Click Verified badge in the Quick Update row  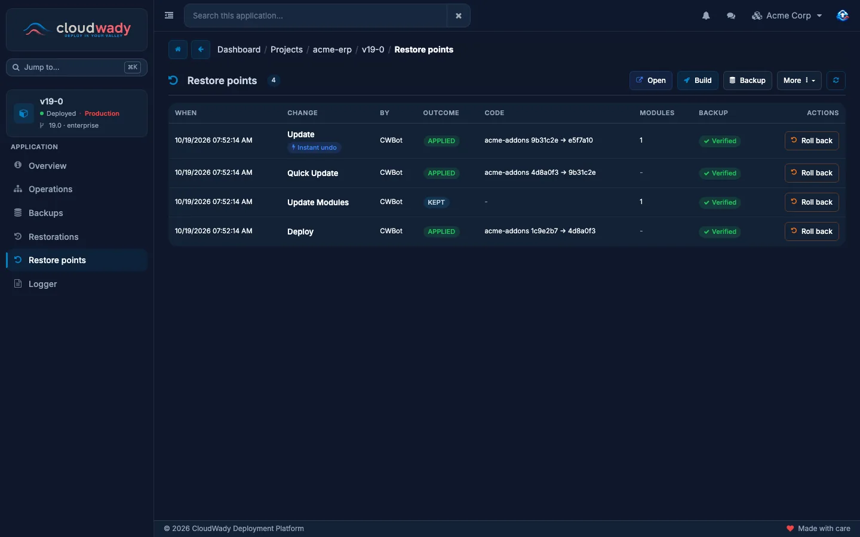(x=720, y=173)
